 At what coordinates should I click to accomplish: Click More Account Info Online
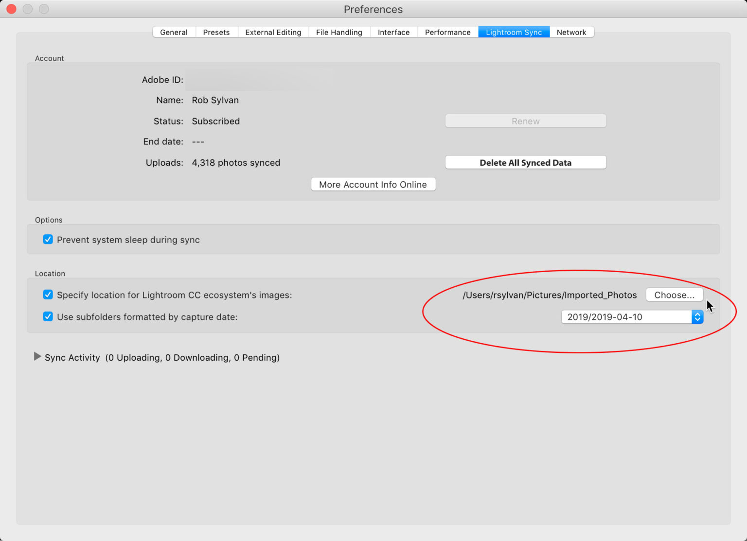pyautogui.click(x=373, y=184)
